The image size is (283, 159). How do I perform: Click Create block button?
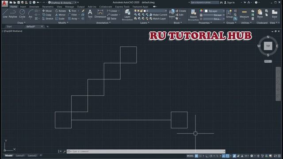181,11
